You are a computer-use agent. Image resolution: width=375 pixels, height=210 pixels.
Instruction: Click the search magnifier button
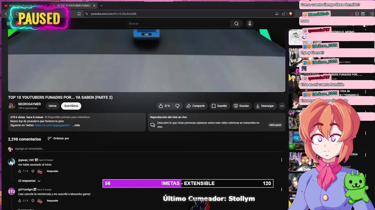[x=236, y=24]
